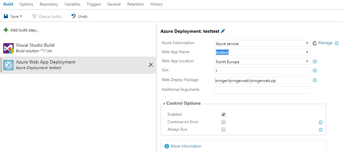Show info for Web App Location

point(315,62)
